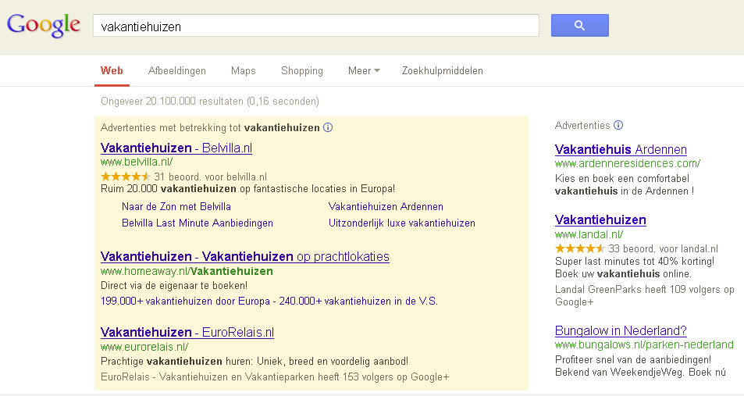
Task: Expand the Meer dropdown menu
Action: coord(364,71)
